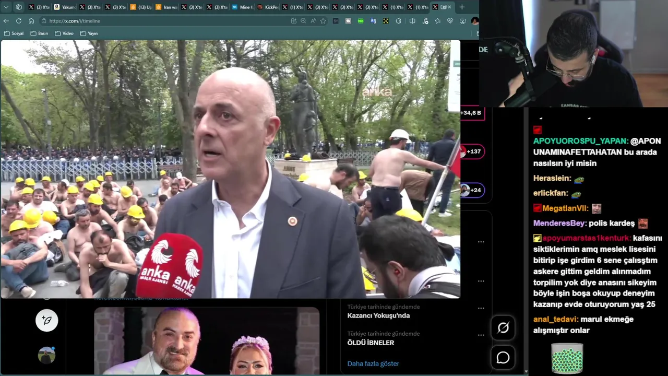Click the read aloud icon in the address bar
Viewport: 668px width, 376px height.
click(x=313, y=21)
